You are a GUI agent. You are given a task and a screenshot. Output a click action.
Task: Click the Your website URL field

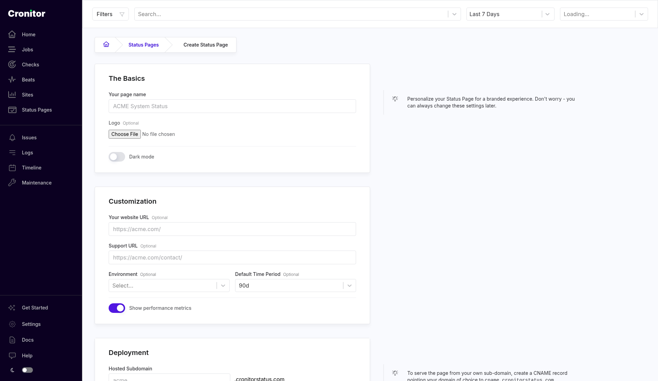232,229
